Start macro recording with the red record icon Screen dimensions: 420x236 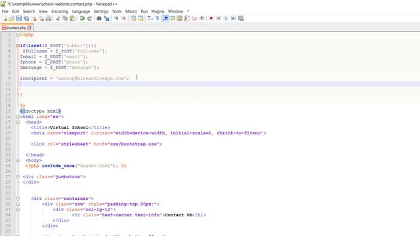coord(211,18)
